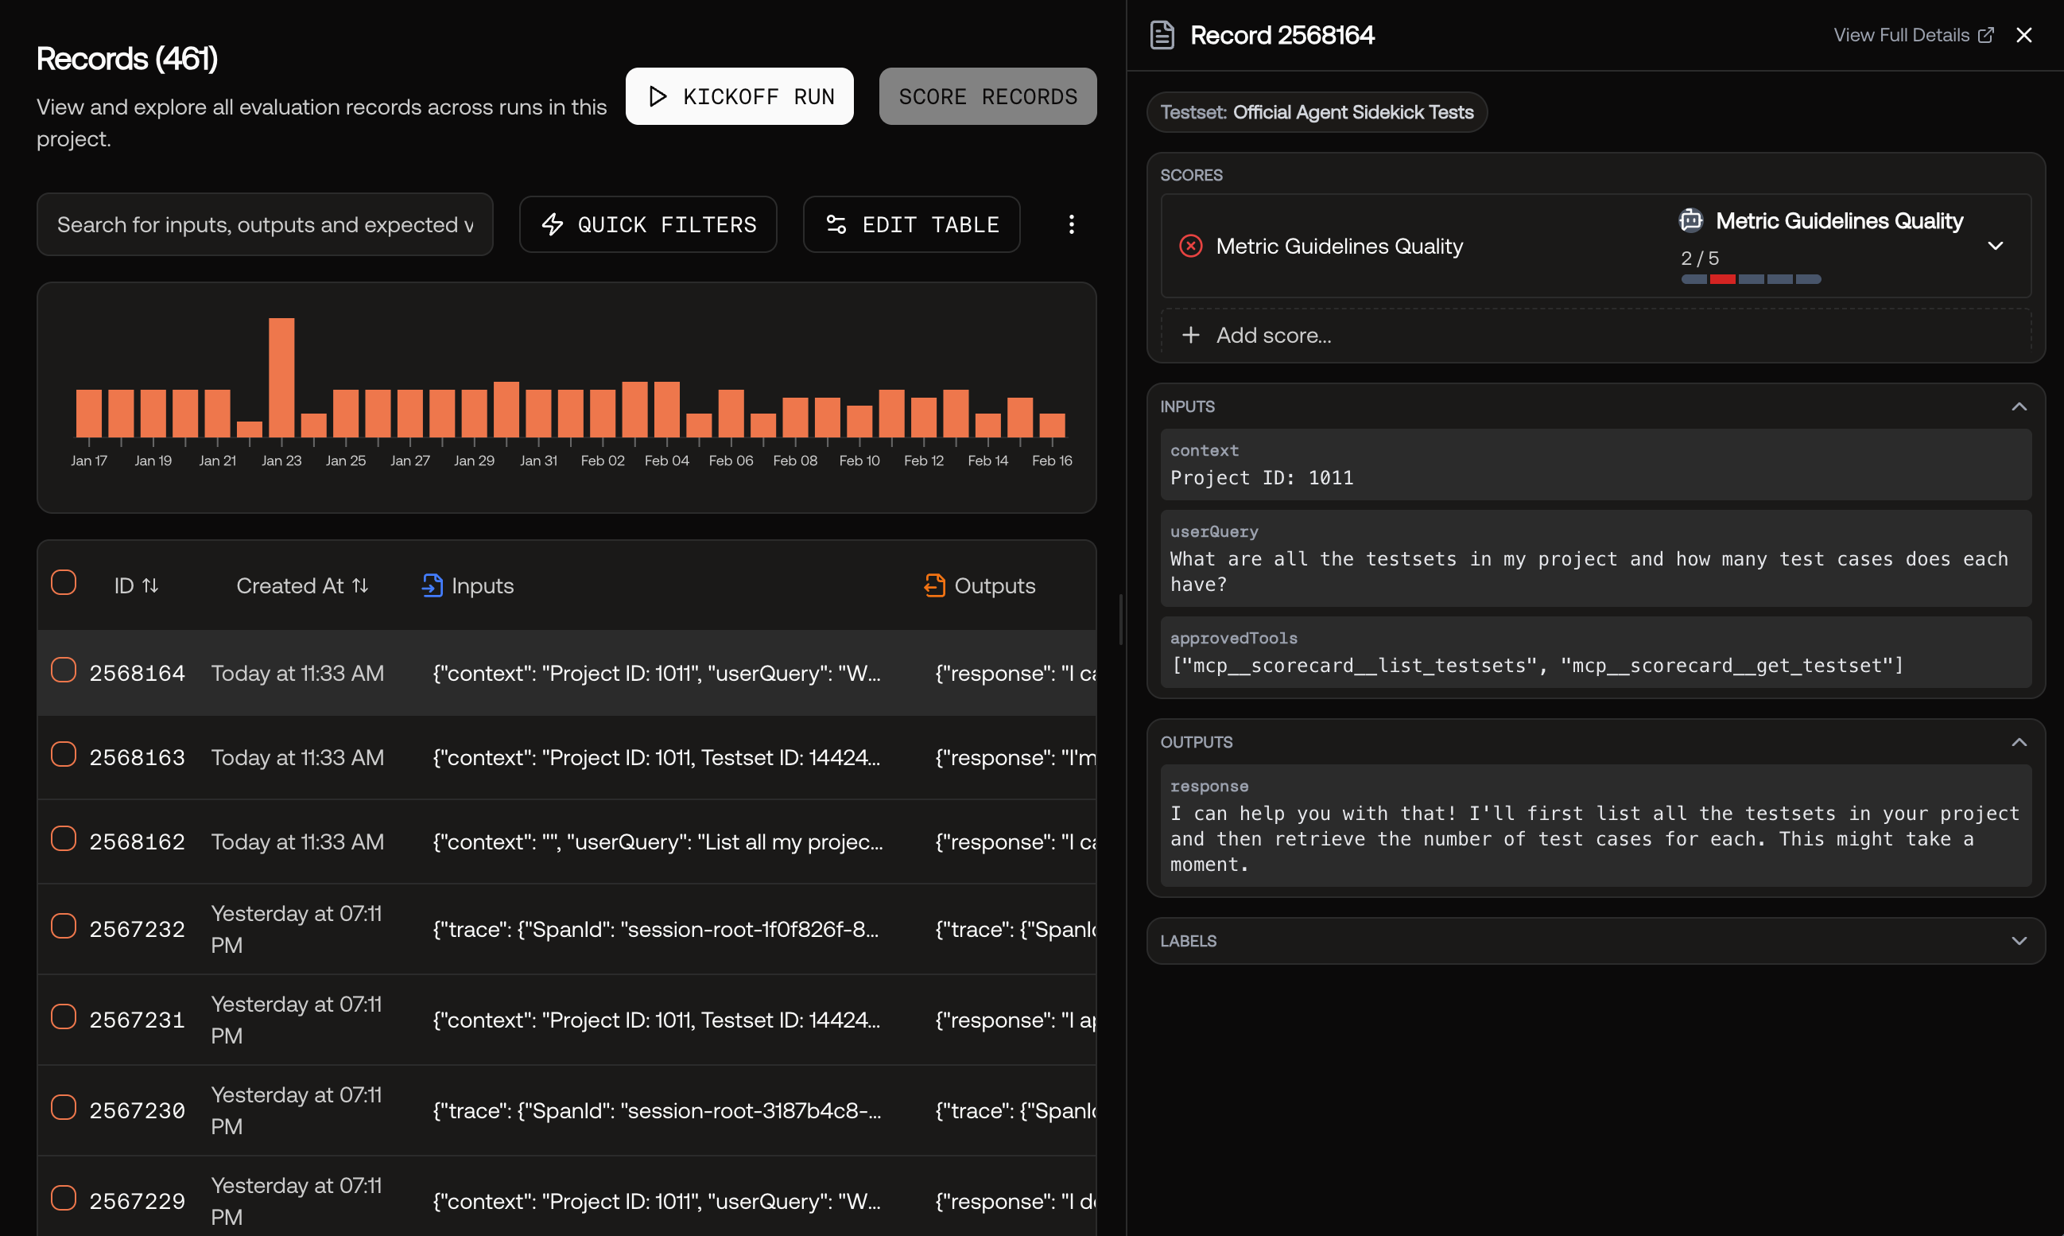Open record ID 2567229
Image resolution: width=2064 pixels, height=1236 pixels.
(x=138, y=1201)
